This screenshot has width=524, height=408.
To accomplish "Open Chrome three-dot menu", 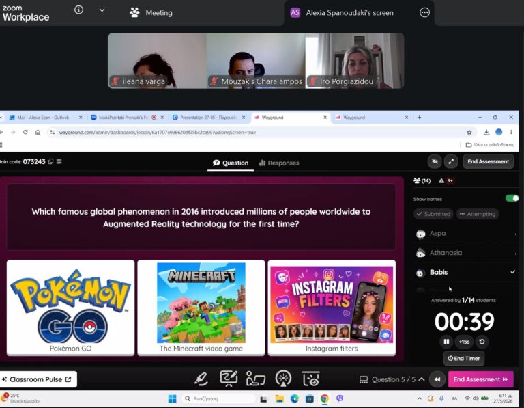I will (511, 132).
